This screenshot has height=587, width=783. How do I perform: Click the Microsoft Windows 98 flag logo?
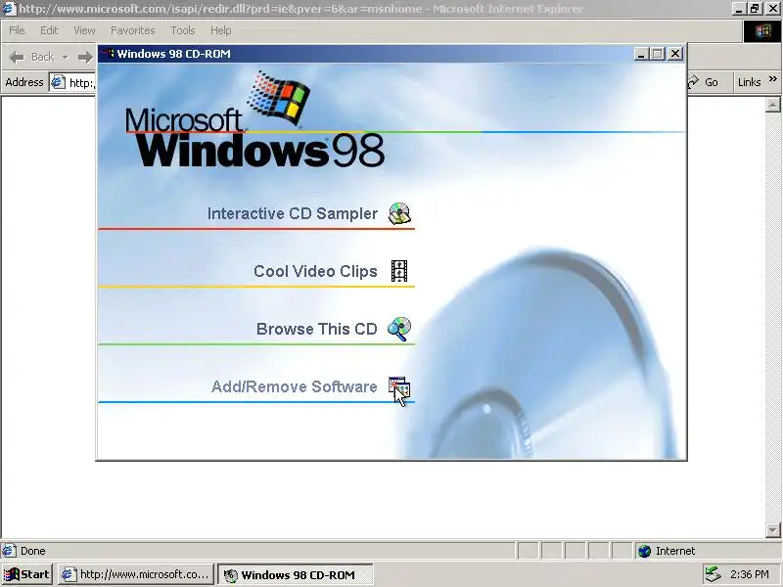click(x=279, y=97)
